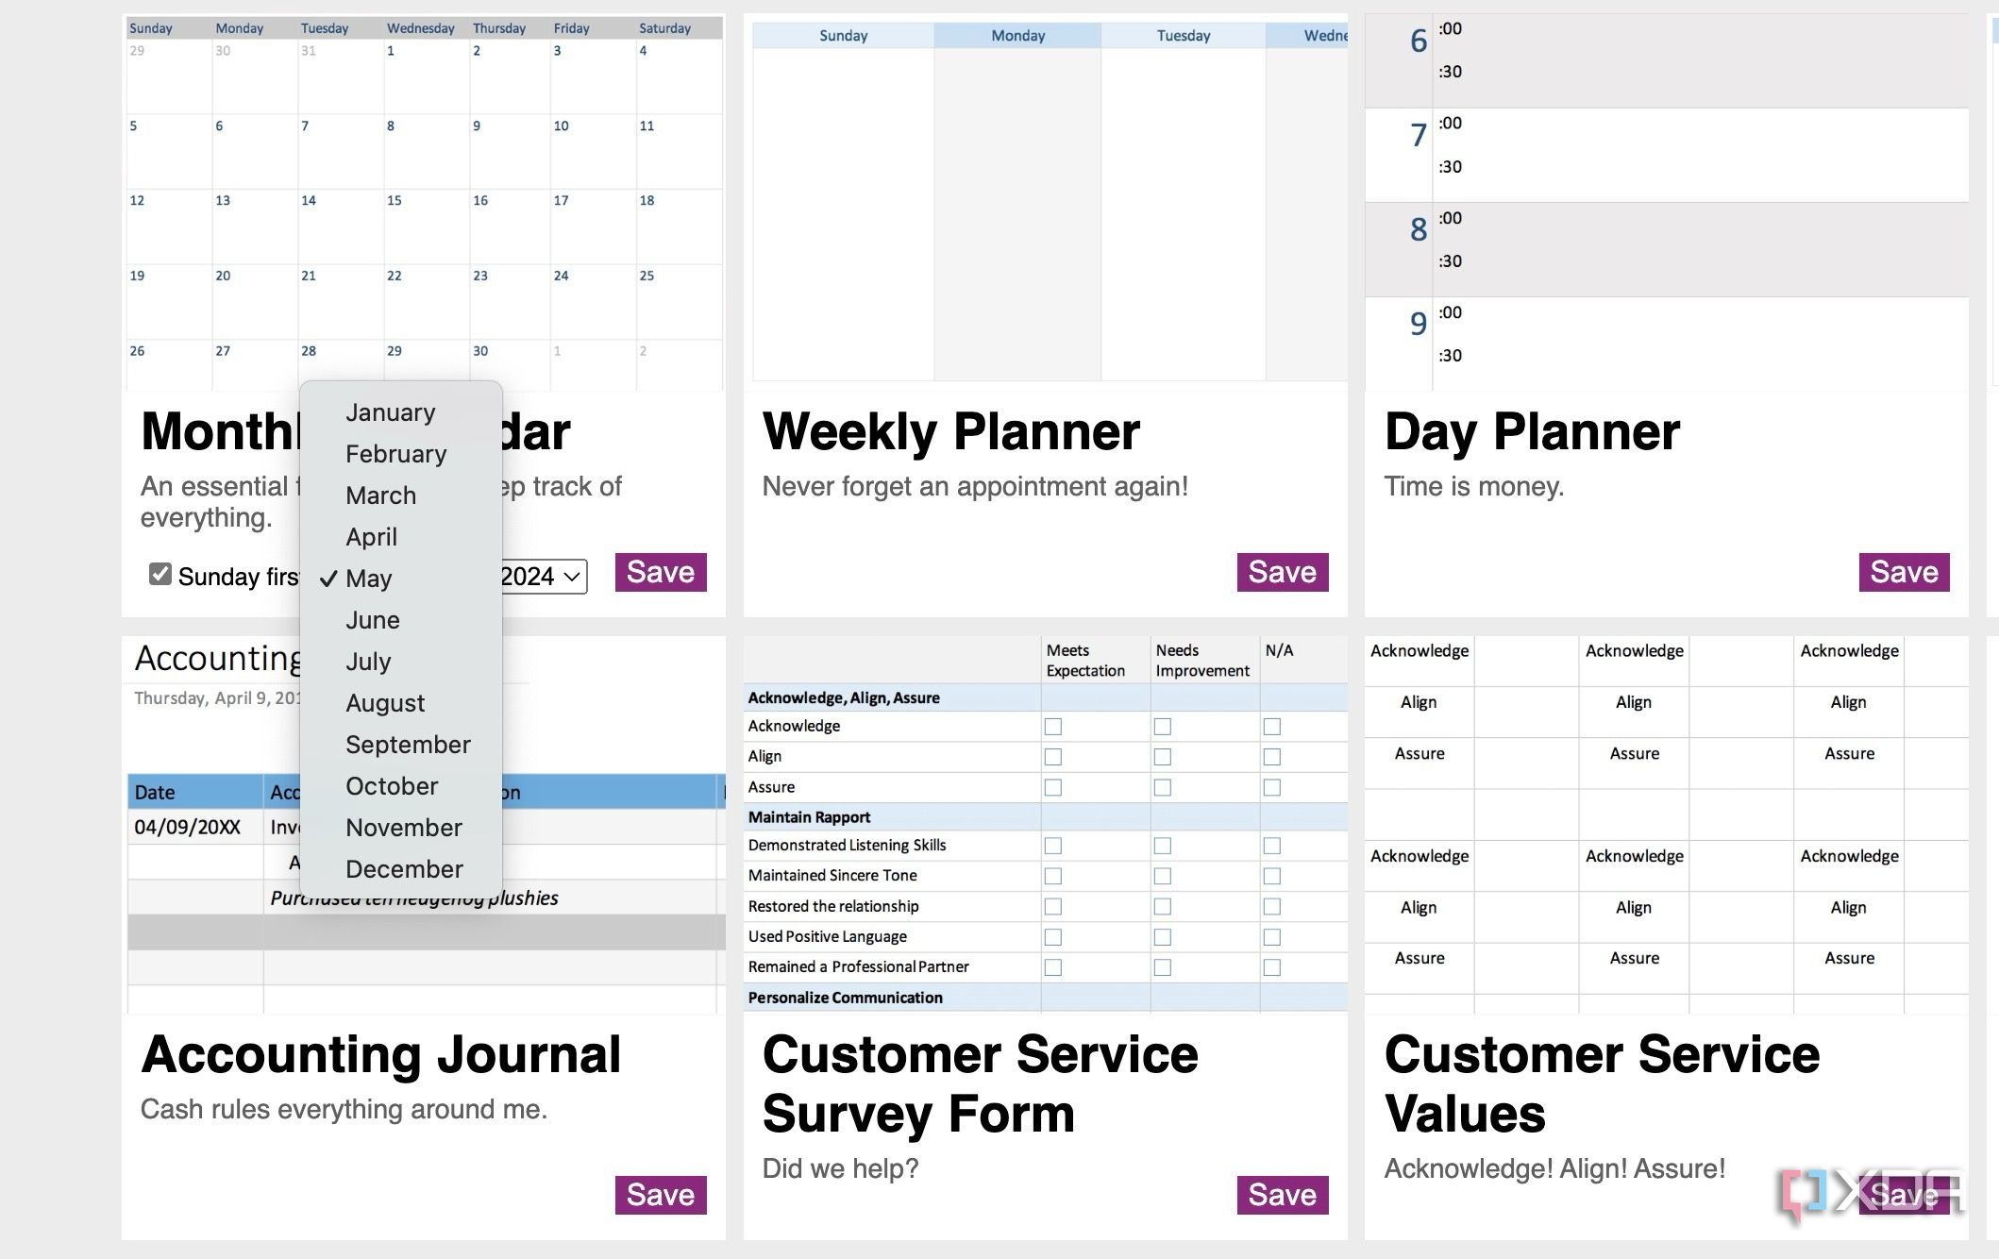Open the Weekly Planner preview thumbnail
Image resolution: width=1999 pixels, height=1259 pixels.
click(x=1045, y=203)
